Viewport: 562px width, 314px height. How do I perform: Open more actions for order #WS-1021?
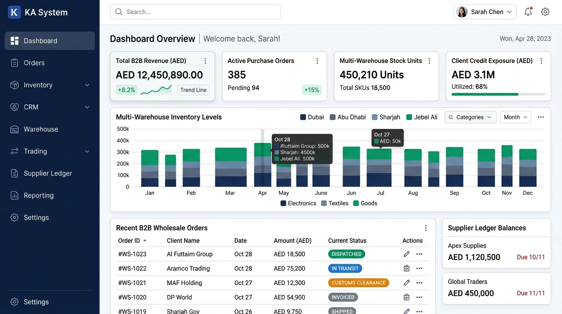click(x=419, y=283)
